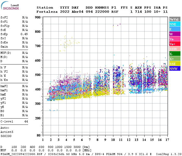182x156 pixels.
Task: Click the 10 MHz frequency axis label
Action: [x=113, y=140]
